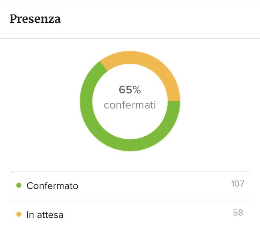Click the 58 pending count
This screenshot has height=227, width=260.
coord(238,212)
